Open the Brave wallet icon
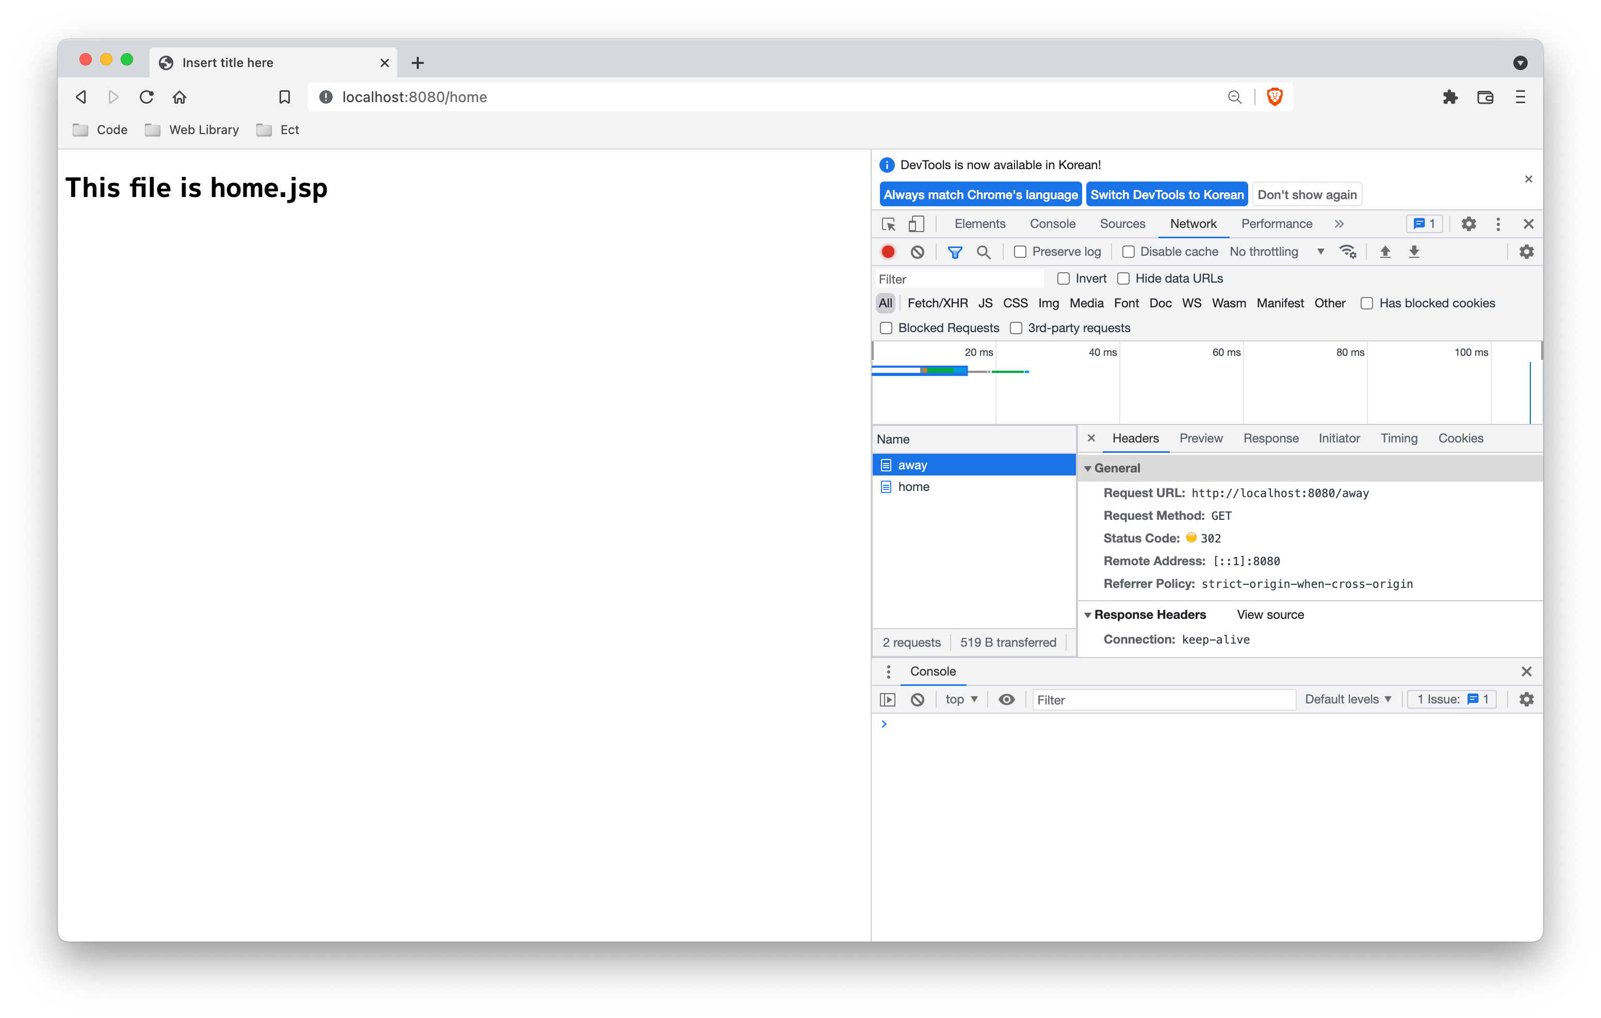 (x=1485, y=97)
